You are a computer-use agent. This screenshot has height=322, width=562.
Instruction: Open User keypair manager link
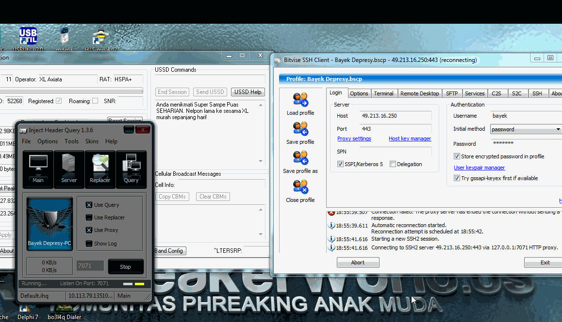pos(479,168)
